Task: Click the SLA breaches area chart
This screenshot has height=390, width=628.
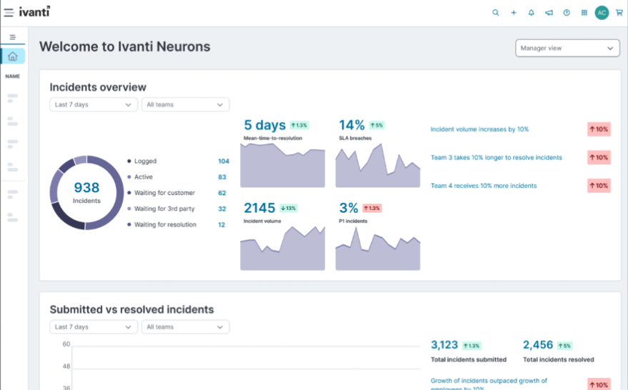Action: click(378, 165)
